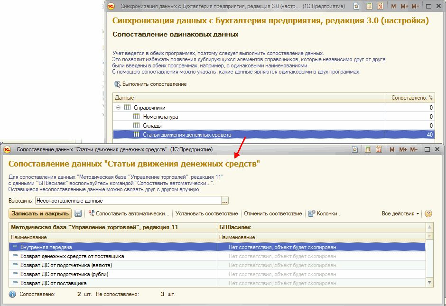Maximize the data mapping window
This screenshot has width=446, height=306.
tap(427, 149)
